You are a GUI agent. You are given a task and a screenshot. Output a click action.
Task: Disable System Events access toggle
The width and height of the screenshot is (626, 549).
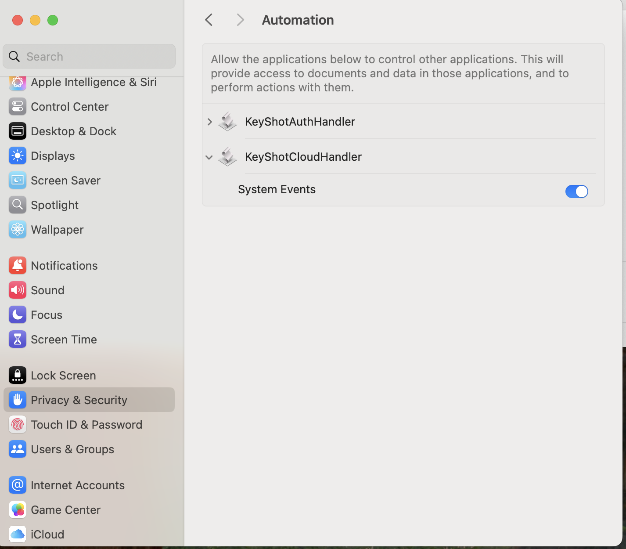[576, 191]
